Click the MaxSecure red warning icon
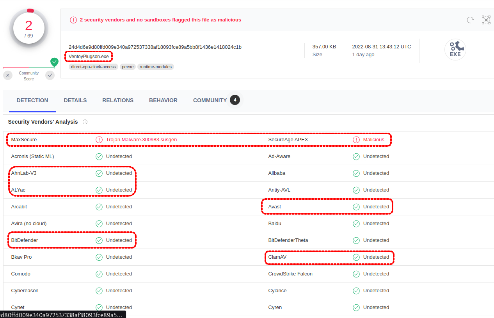The width and height of the screenshot is (494, 318). point(99,140)
